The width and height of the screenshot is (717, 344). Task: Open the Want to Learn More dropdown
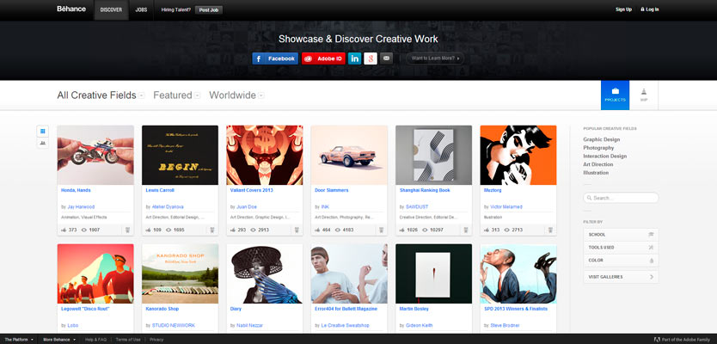pyautogui.click(x=435, y=58)
